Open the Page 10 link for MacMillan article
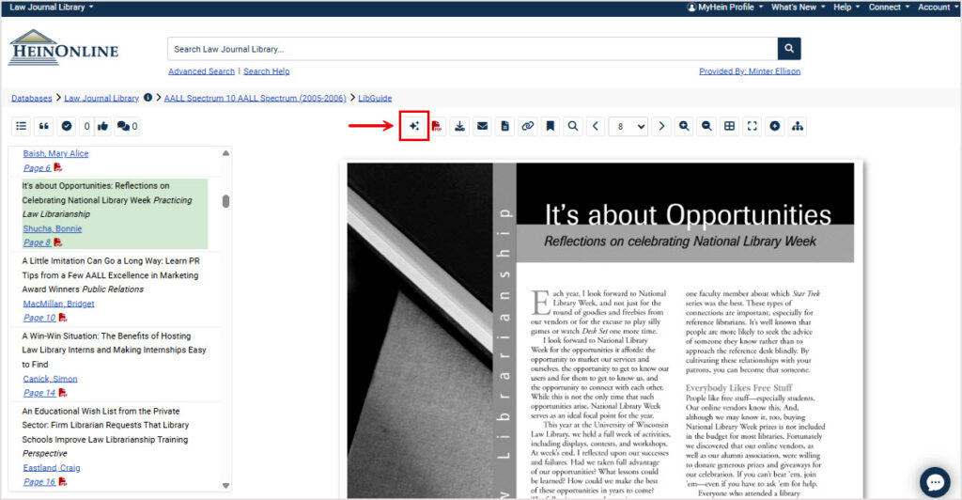 [x=39, y=318]
